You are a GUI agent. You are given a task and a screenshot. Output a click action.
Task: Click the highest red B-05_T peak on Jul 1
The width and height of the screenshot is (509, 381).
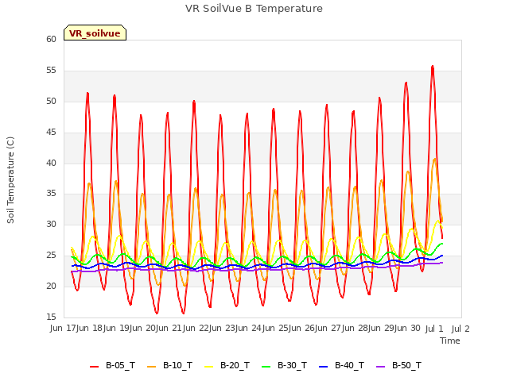click(x=433, y=67)
